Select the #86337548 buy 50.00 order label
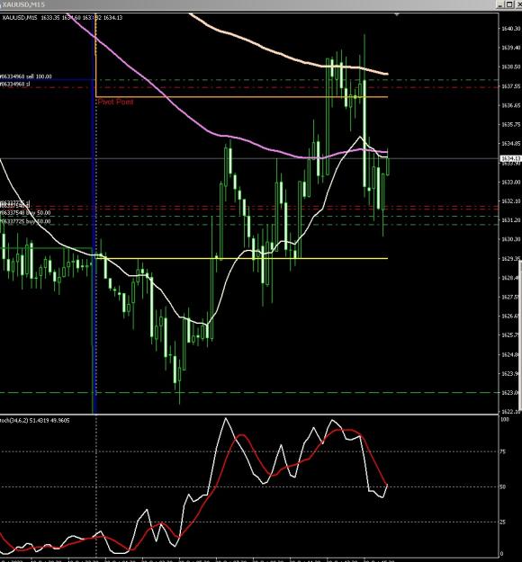The image size is (522, 562). pos(25,213)
